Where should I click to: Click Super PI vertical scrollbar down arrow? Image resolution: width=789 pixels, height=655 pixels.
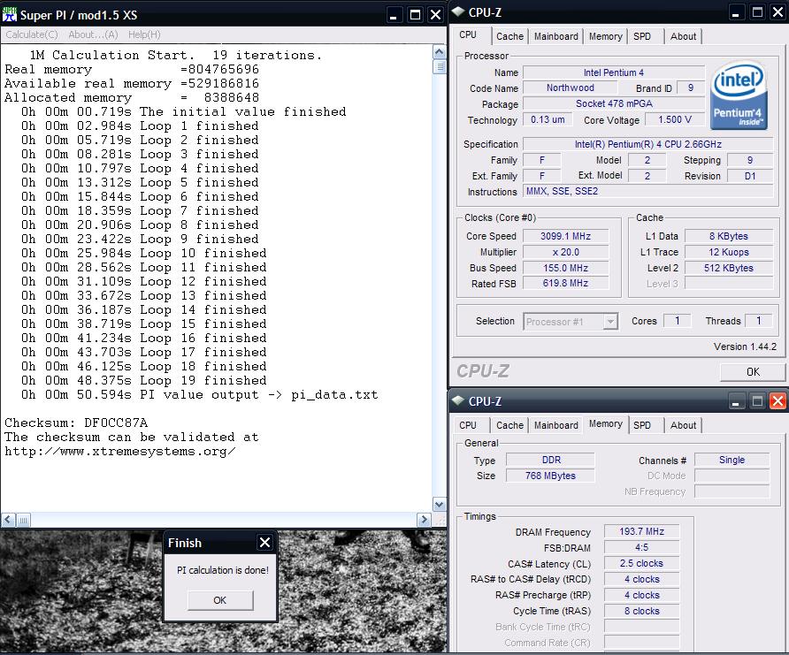point(440,504)
